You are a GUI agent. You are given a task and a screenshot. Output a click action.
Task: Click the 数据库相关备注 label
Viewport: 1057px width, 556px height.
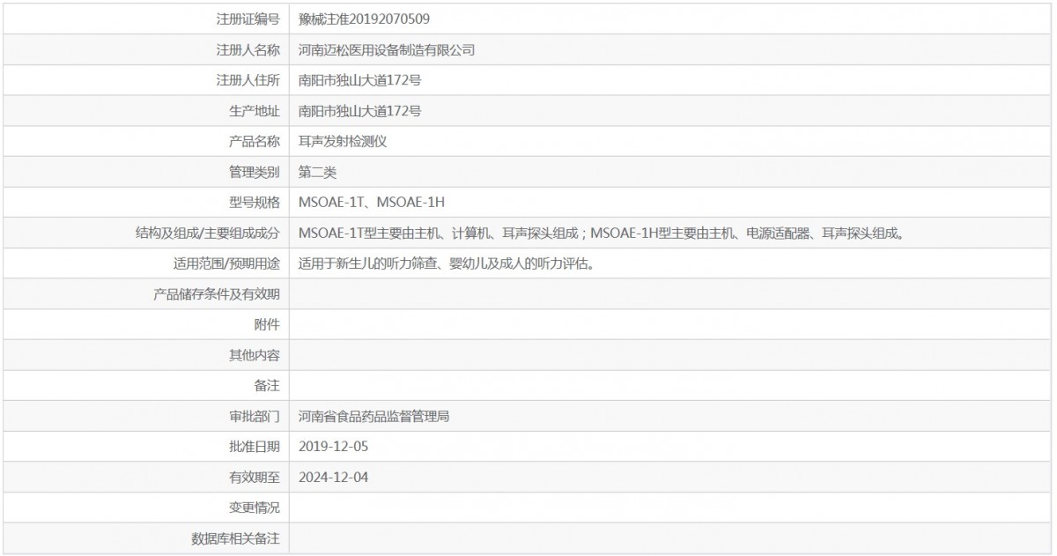point(235,538)
